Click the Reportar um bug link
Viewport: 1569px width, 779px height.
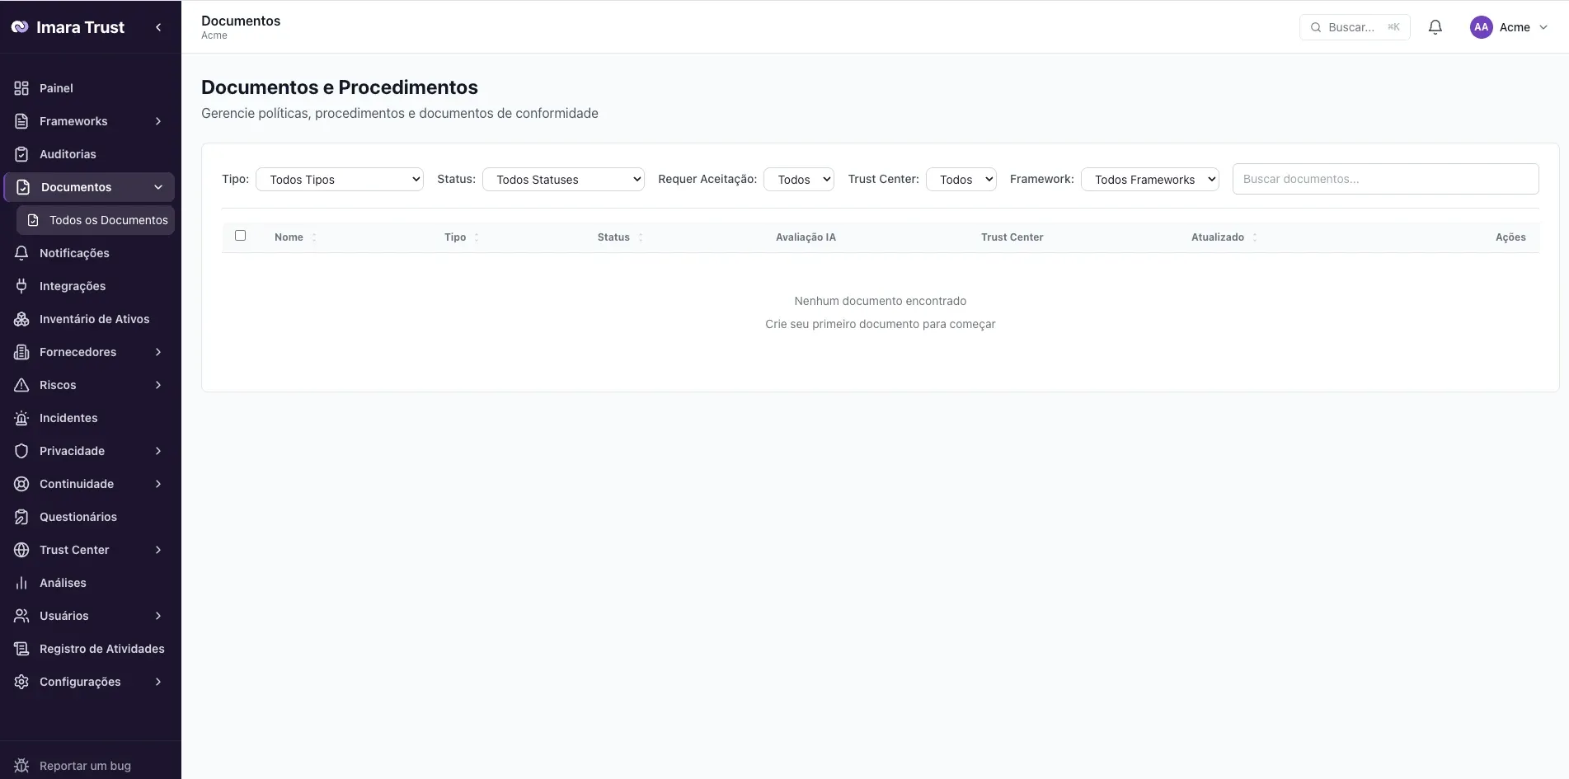click(x=85, y=766)
